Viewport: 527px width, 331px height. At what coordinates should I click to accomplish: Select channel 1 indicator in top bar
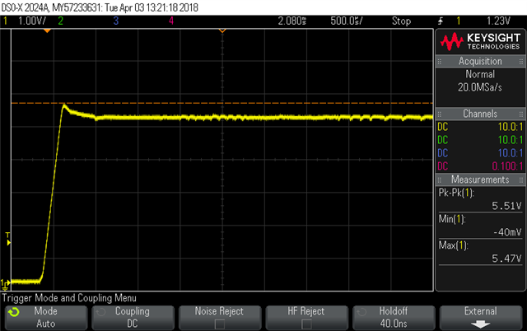(x=5, y=21)
